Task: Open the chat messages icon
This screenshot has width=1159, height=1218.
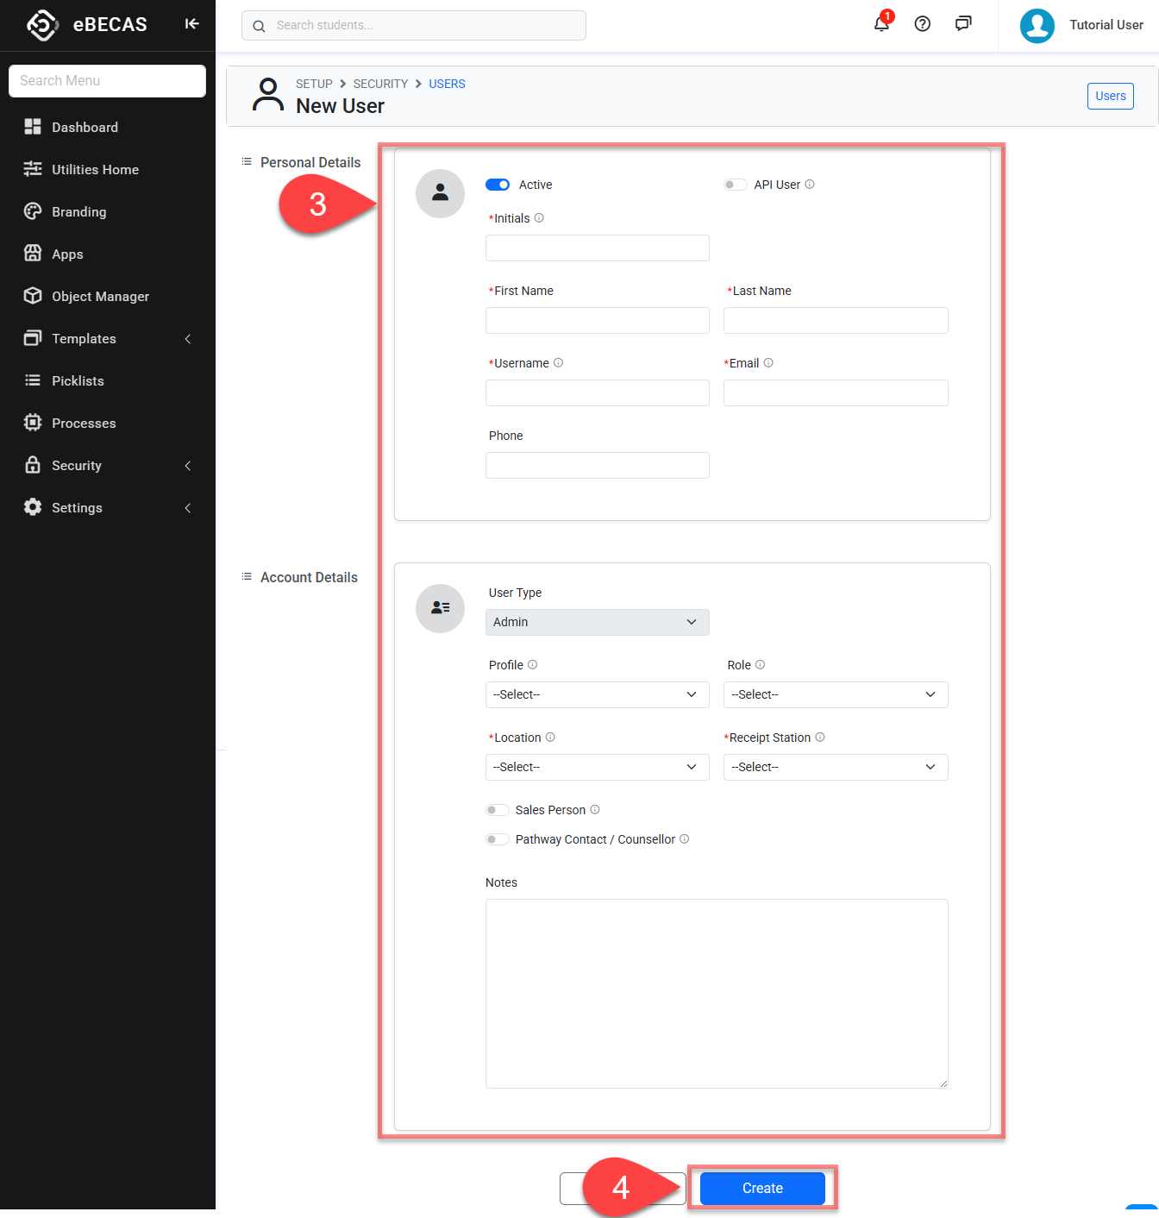Action: 963,24
